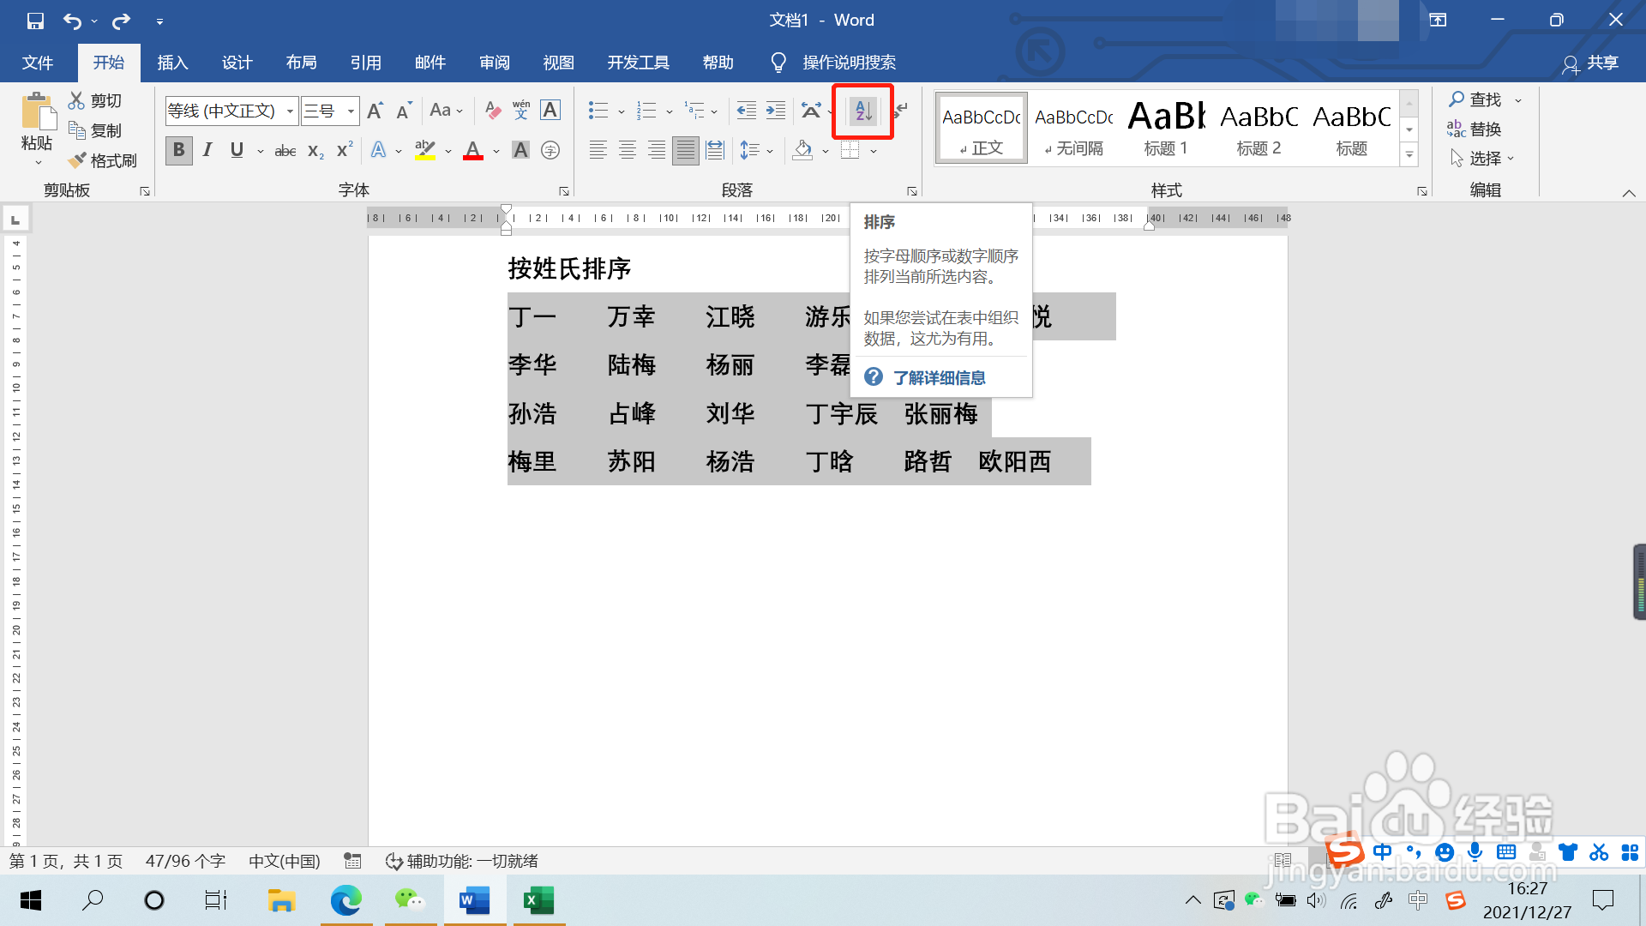Toggle Bold formatting
Screen dimensions: 1646x926
(x=178, y=151)
